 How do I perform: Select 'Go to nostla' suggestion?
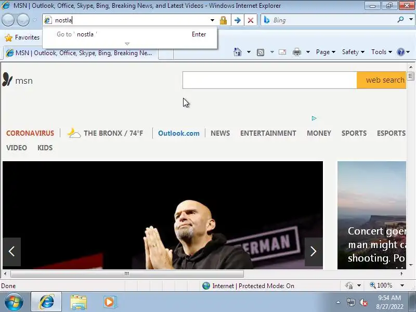click(129, 34)
